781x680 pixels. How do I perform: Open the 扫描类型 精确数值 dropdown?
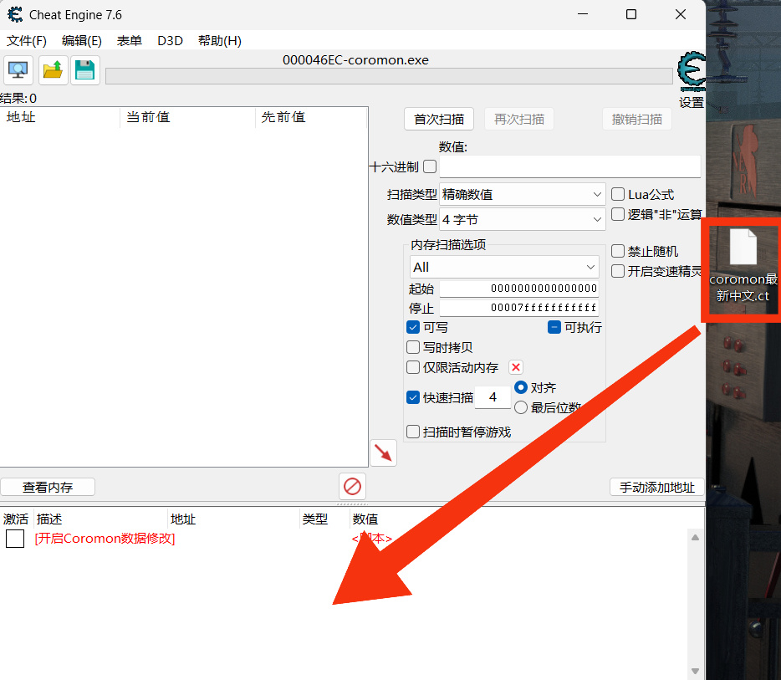coord(522,194)
